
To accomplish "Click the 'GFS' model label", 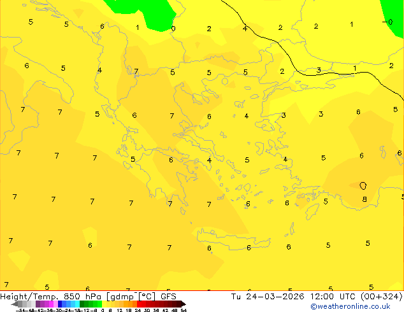I will (168, 296).
